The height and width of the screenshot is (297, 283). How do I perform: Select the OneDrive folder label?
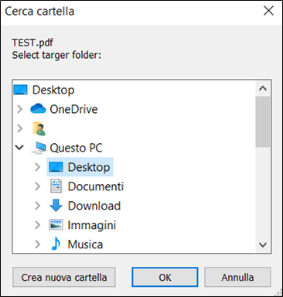pyautogui.click(x=73, y=109)
